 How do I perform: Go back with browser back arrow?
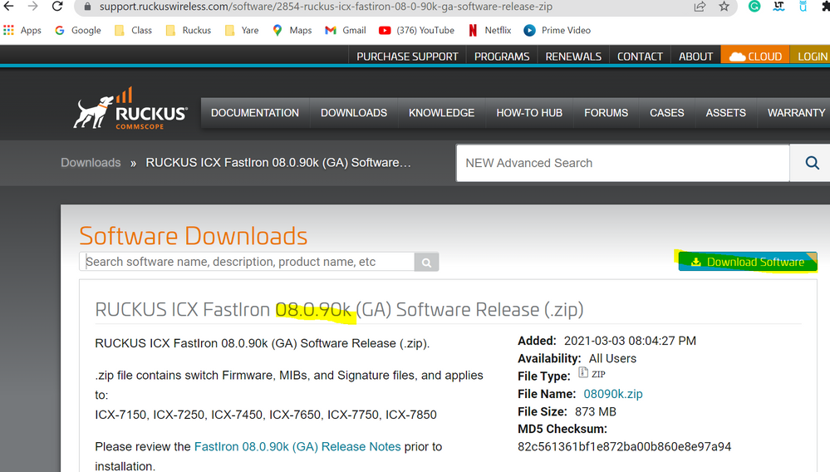coord(8,7)
